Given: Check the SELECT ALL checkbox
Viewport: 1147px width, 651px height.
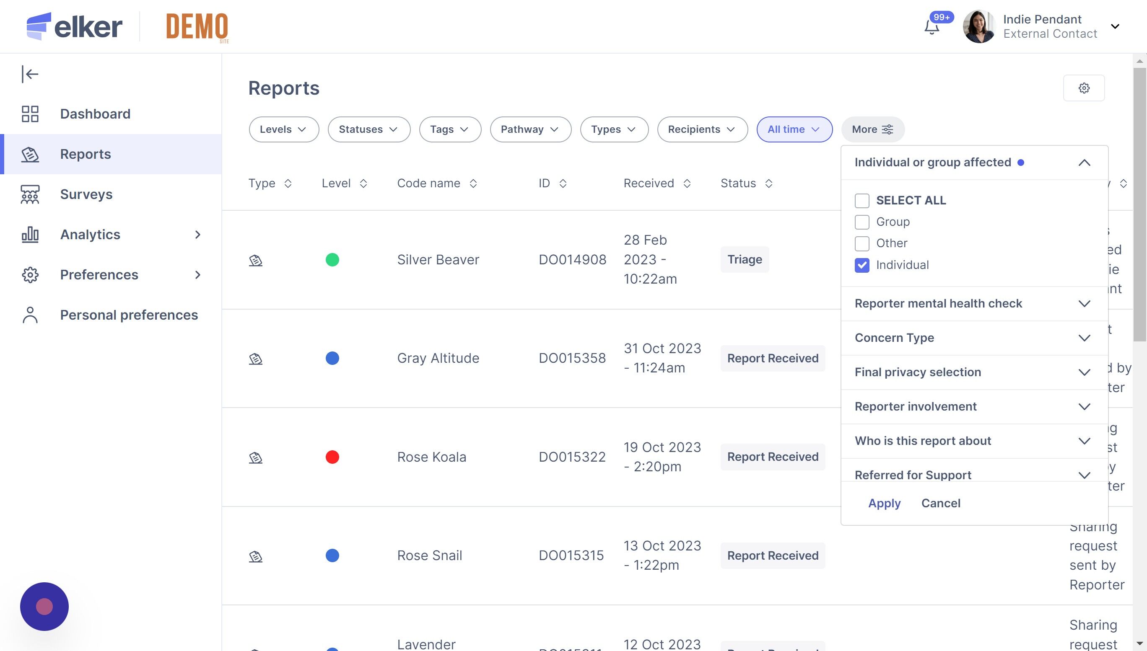Looking at the screenshot, I should (x=862, y=201).
